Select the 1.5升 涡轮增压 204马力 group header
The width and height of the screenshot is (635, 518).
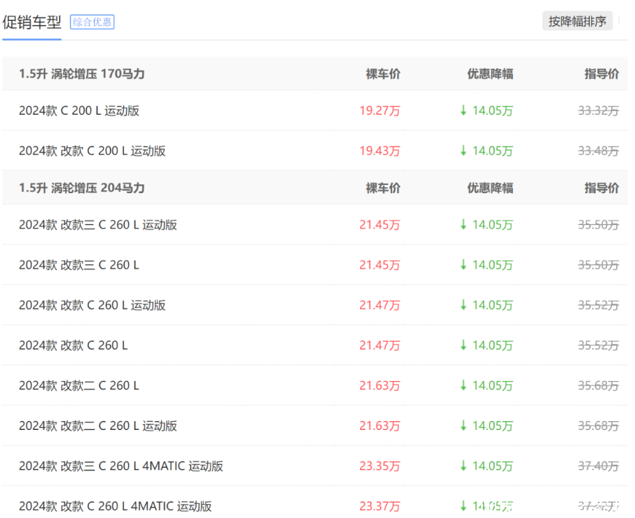click(x=82, y=188)
